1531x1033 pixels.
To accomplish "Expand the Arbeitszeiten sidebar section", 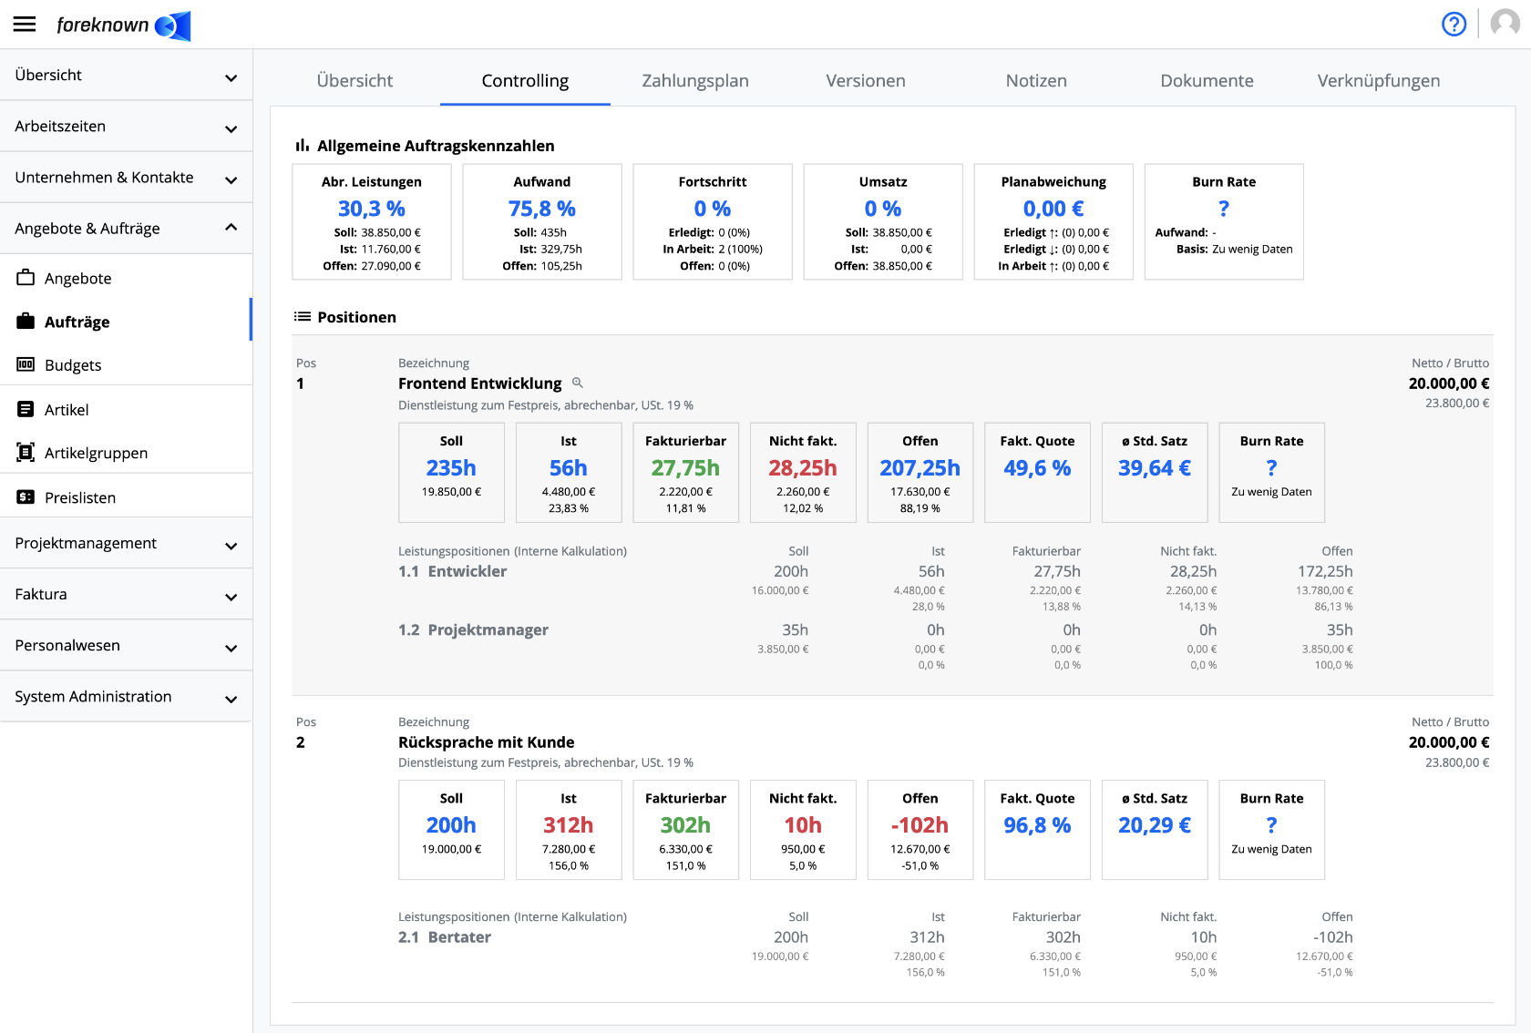I will coord(126,126).
